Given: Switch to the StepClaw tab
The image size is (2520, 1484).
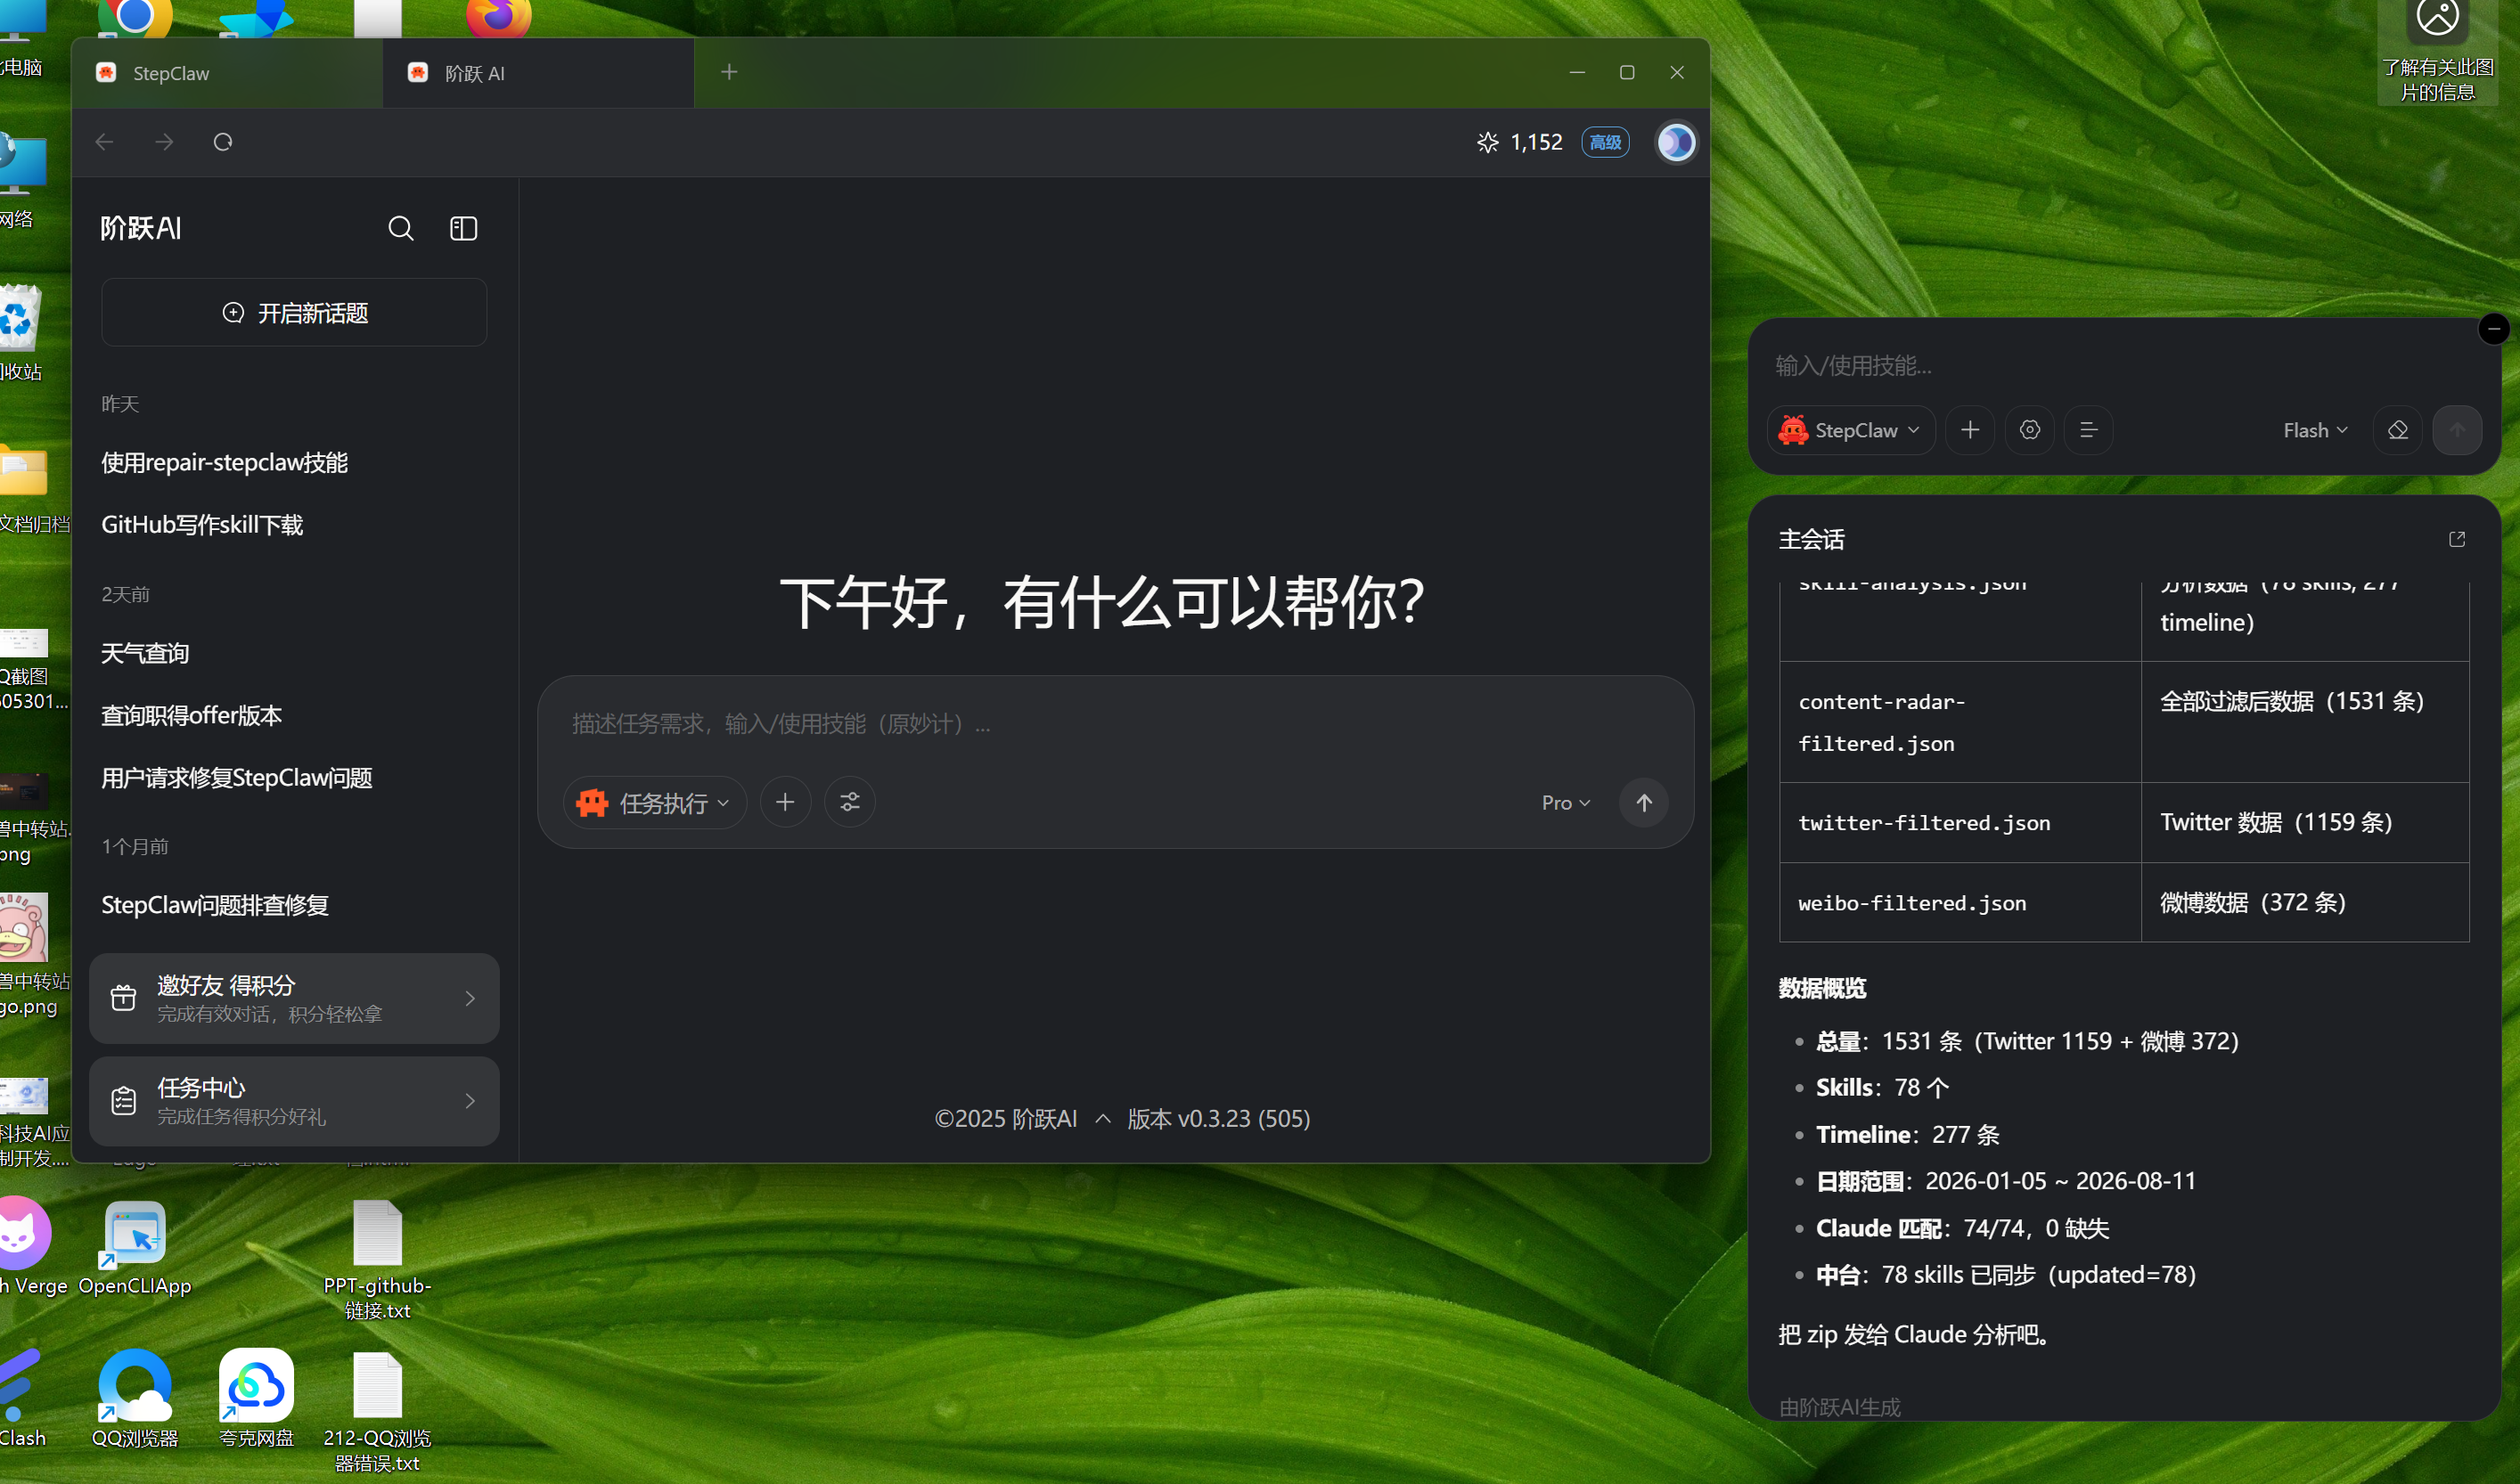Looking at the screenshot, I should pos(227,73).
